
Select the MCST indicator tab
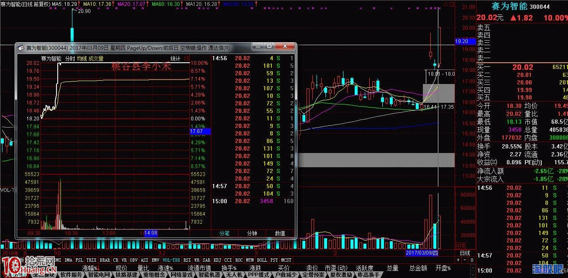point(286,260)
